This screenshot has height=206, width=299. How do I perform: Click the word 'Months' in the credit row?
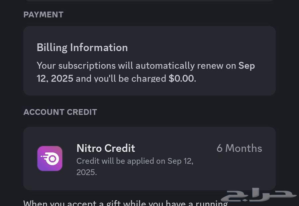[244, 148]
